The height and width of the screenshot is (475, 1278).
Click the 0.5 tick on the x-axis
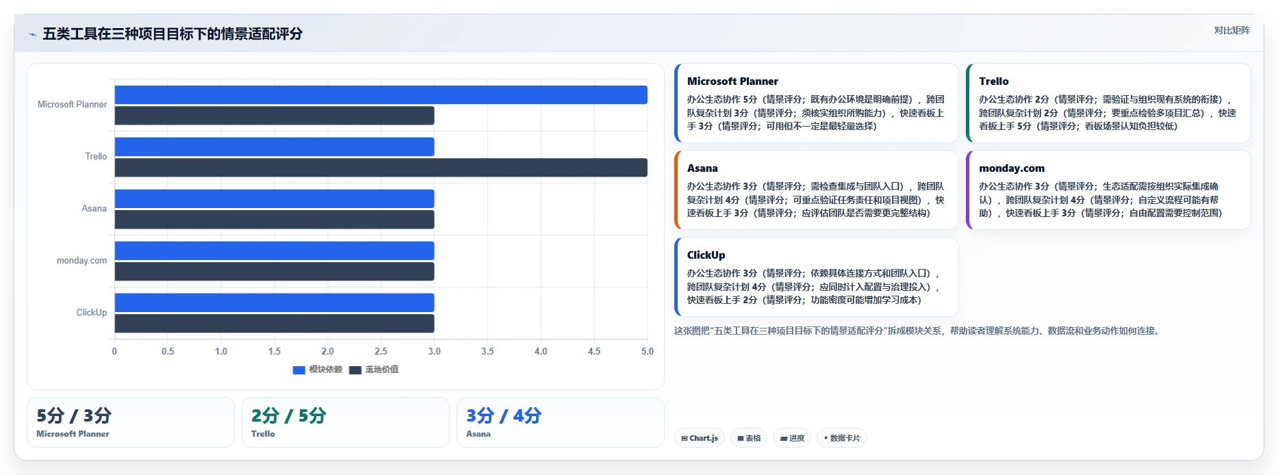(x=168, y=352)
